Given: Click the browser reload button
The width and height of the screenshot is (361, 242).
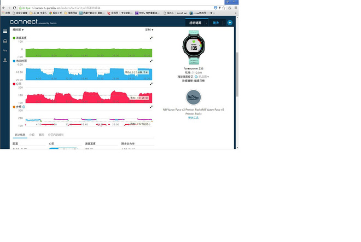Looking at the screenshot, I should pos(15,8).
